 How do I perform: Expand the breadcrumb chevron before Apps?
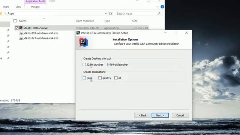coord(5,13)
